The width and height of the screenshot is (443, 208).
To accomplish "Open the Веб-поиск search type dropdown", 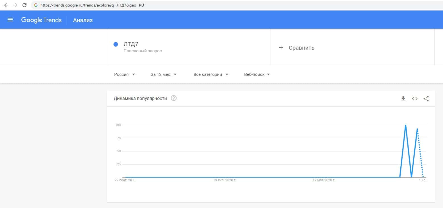I will (x=257, y=74).
